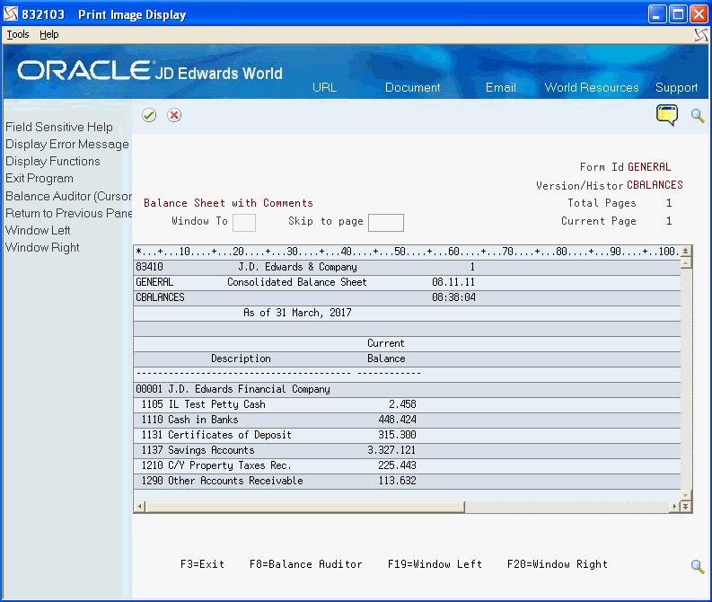The width and height of the screenshot is (712, 602).
Task: Select the 1290 Other Accounts Receivable row
Action: (407, 481)
